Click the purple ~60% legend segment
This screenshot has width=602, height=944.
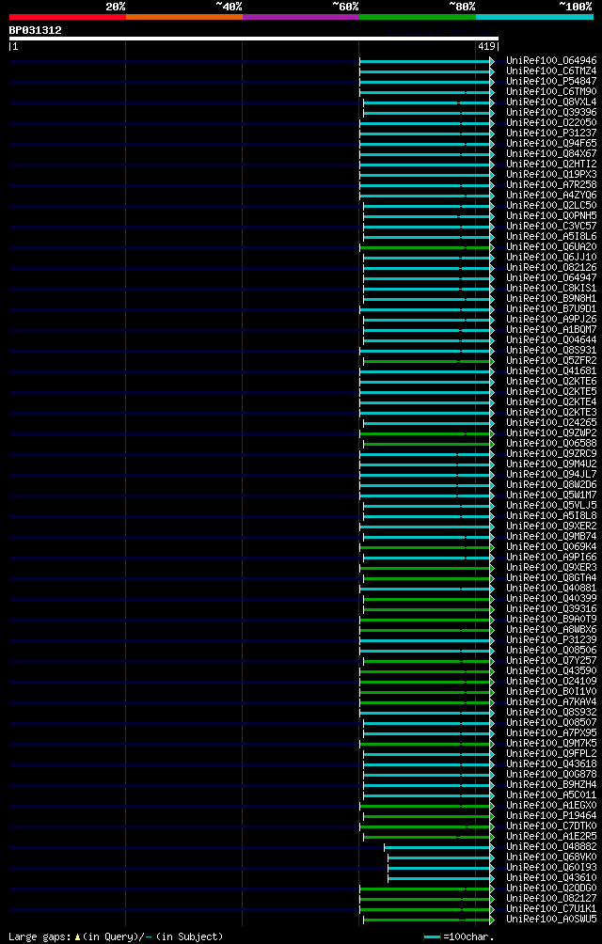coord(301,17)
